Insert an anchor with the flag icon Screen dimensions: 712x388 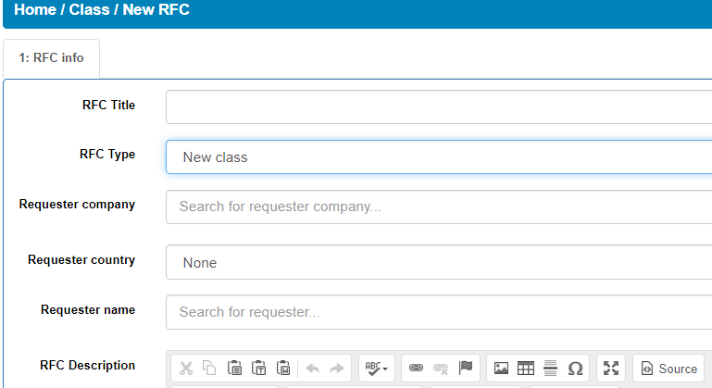(466, 369)
